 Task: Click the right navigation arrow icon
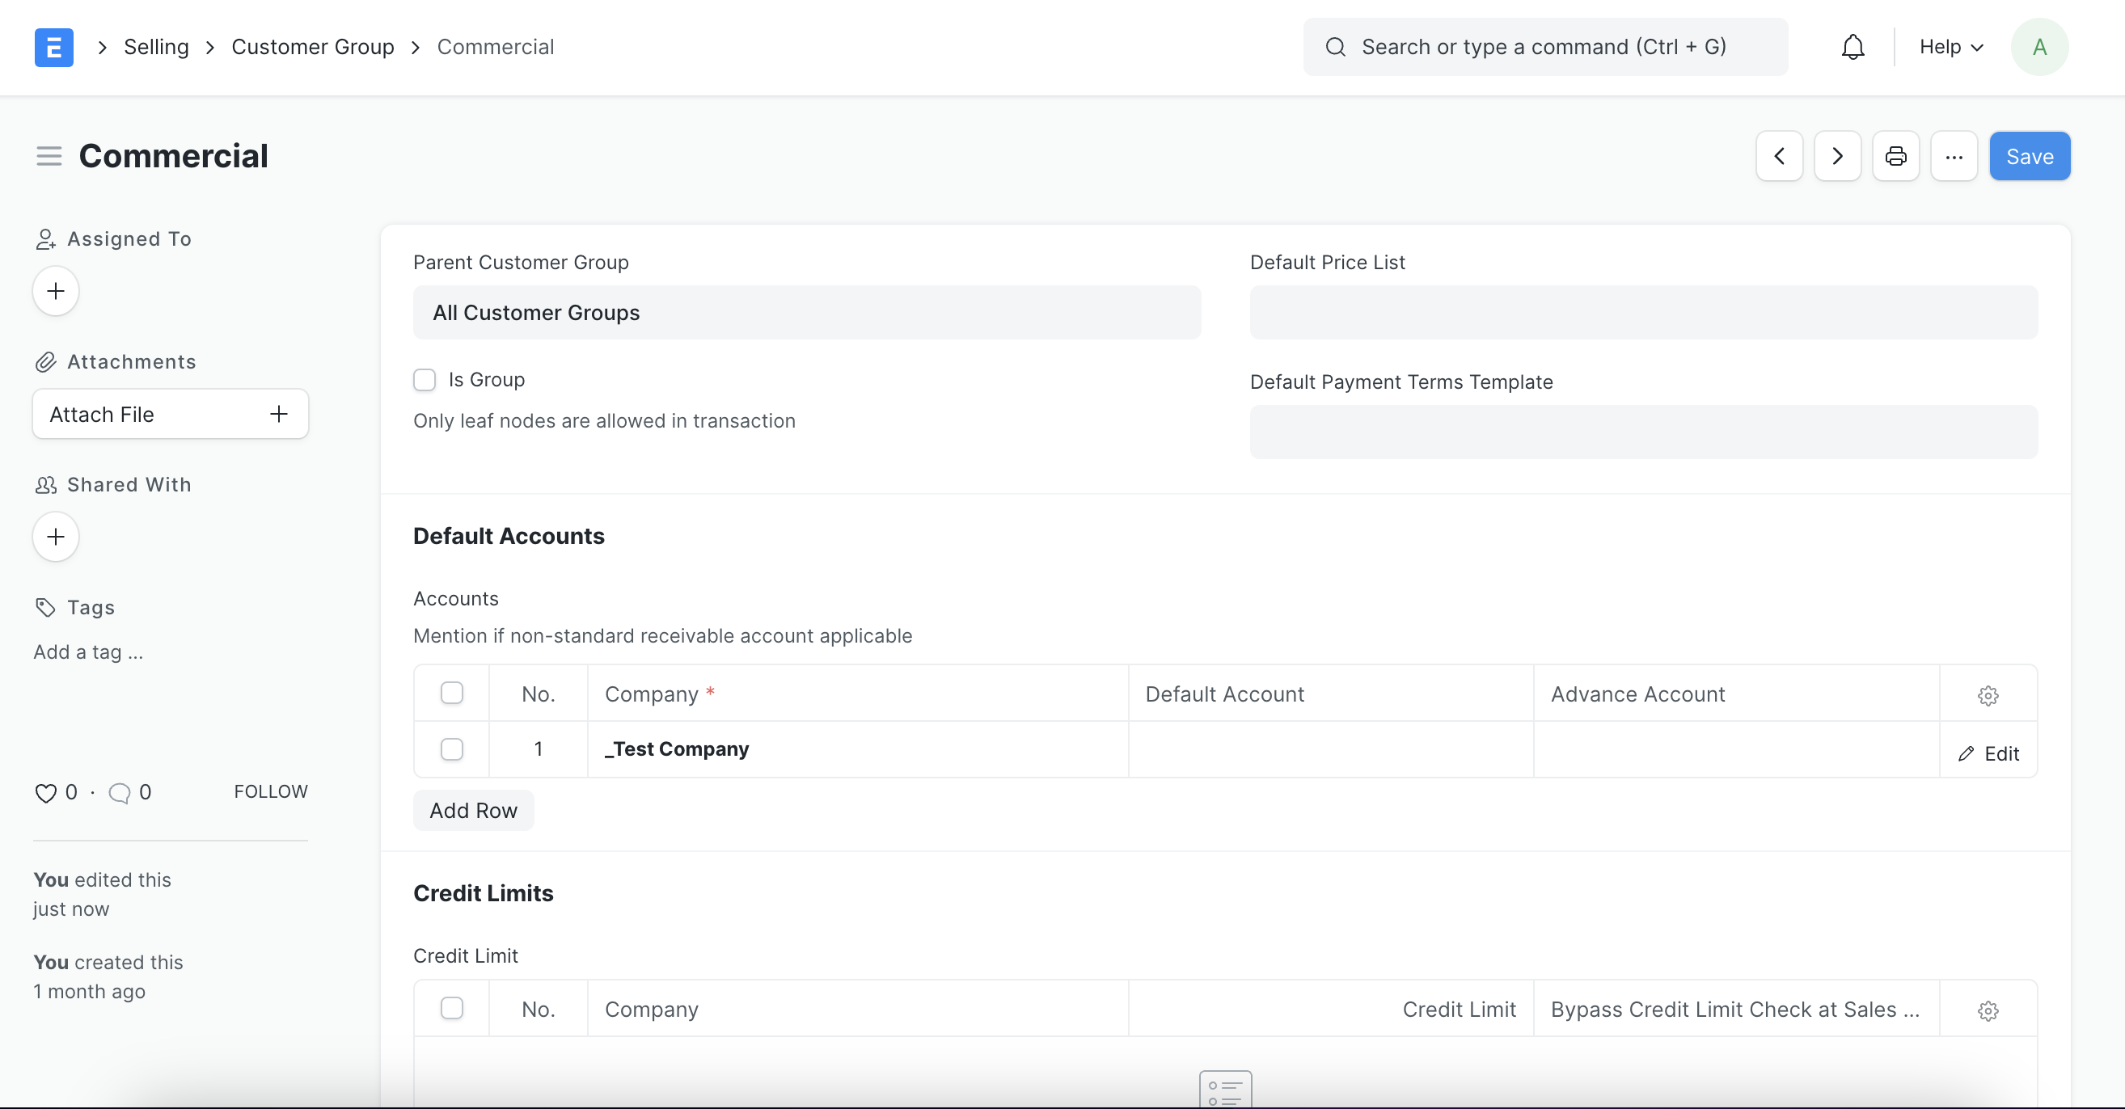pos(1837,156)
